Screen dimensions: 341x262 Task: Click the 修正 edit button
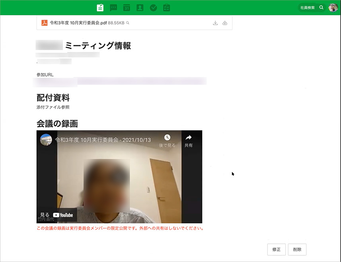276,250
